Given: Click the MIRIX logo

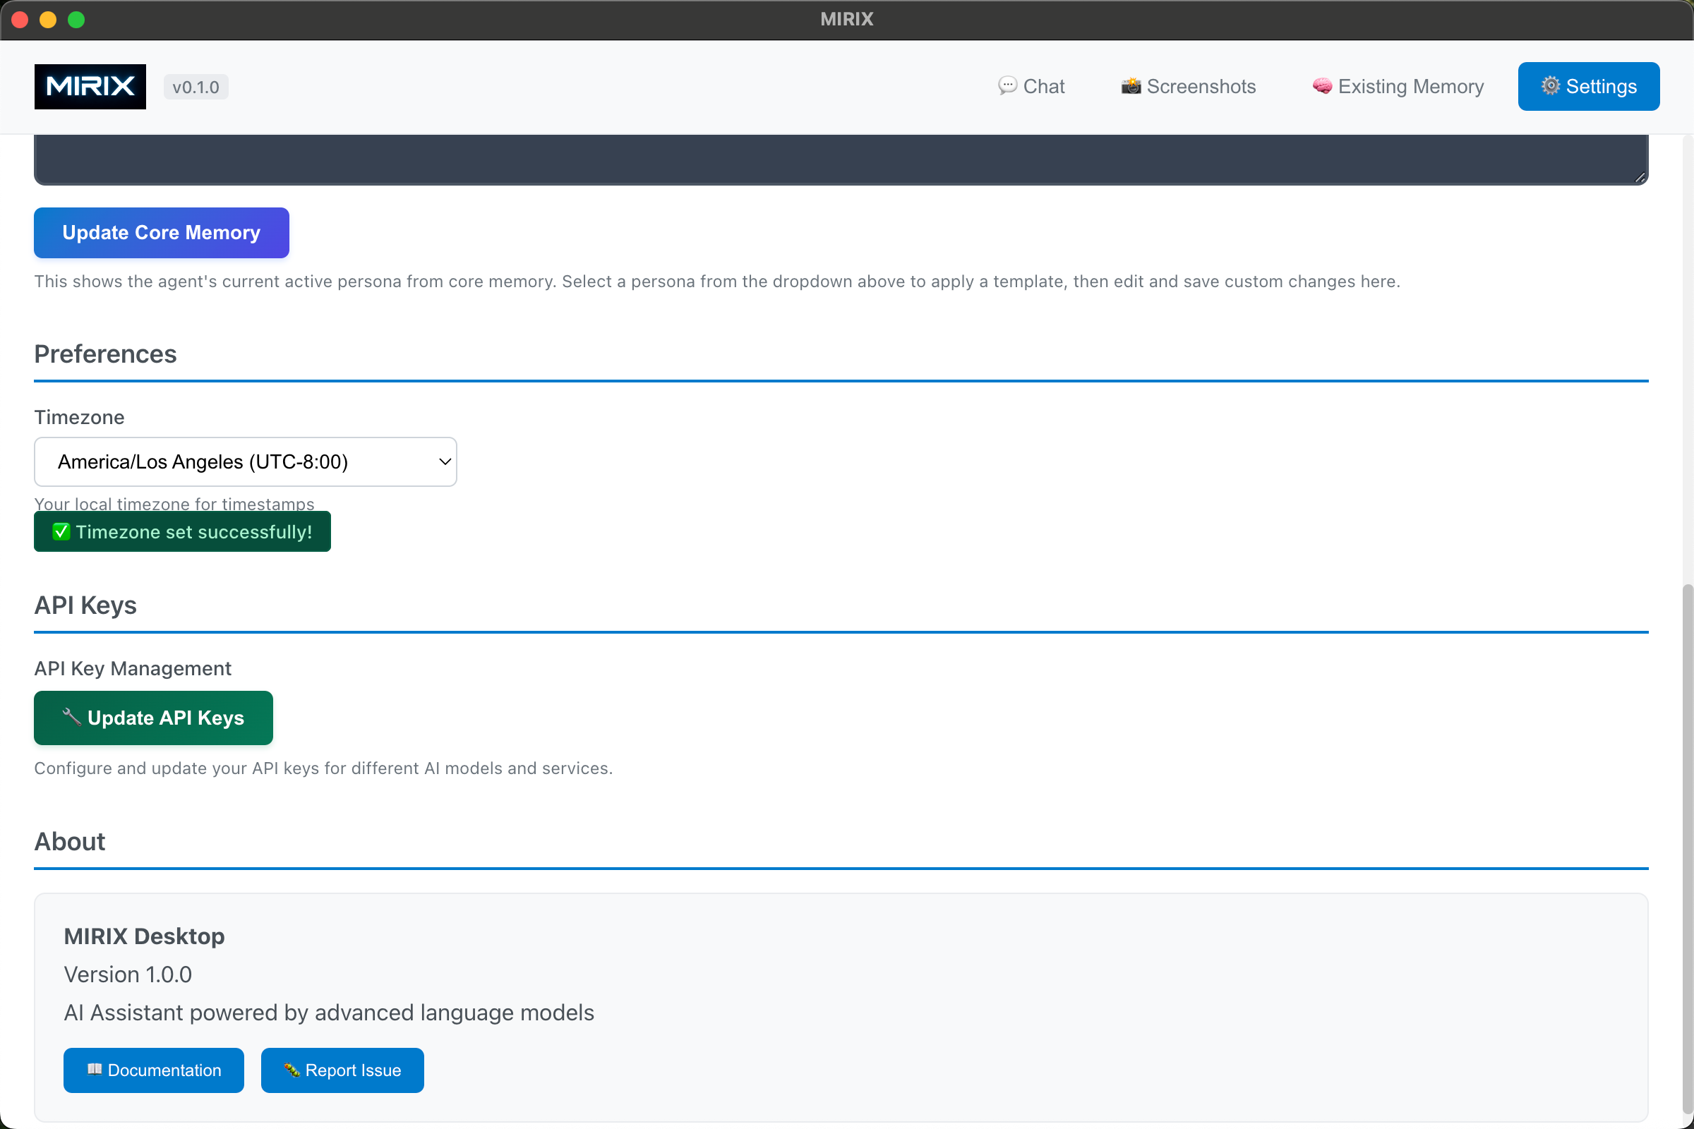Looking at the screenshot, I should 90,86.
